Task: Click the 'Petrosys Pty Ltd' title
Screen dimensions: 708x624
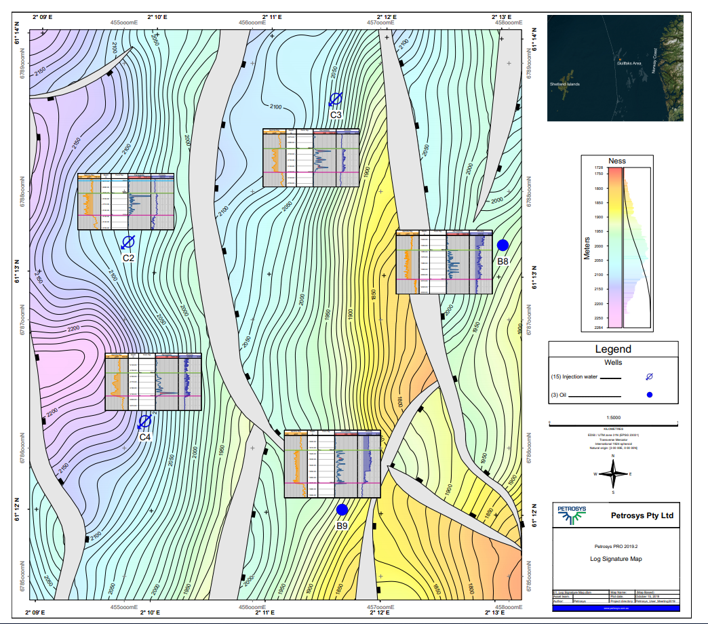Action: click(642, 515)
